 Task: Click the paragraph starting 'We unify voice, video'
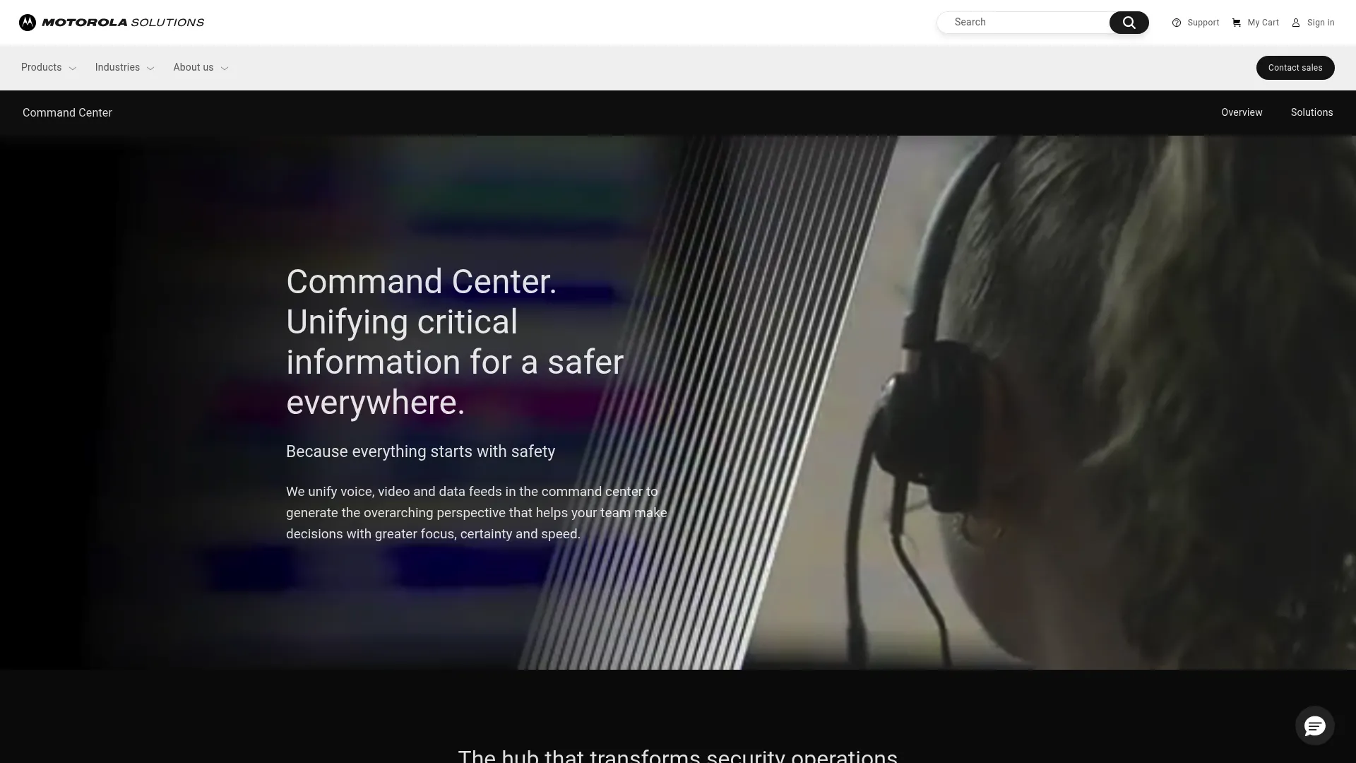[477, 513]
